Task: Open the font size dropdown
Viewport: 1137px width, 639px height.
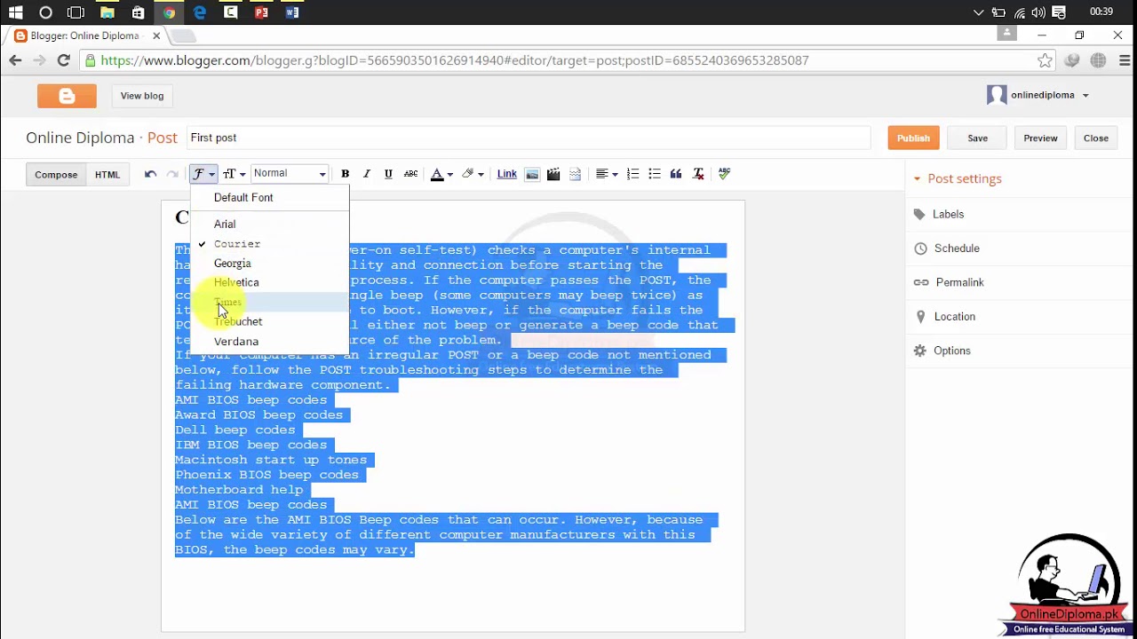Action: (x=234, y=174)
